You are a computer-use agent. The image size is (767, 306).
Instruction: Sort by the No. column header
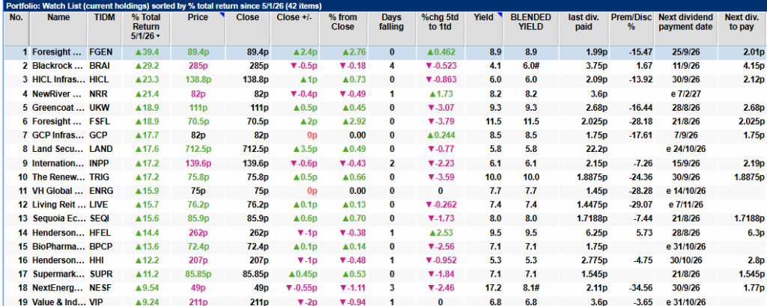tap(16, 17)
